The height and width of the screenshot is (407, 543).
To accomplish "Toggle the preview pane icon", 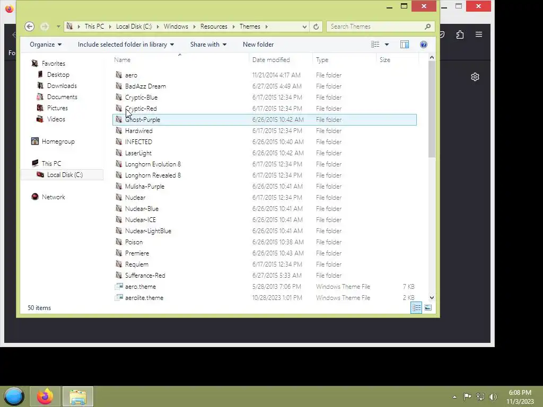I will (405, 45).
